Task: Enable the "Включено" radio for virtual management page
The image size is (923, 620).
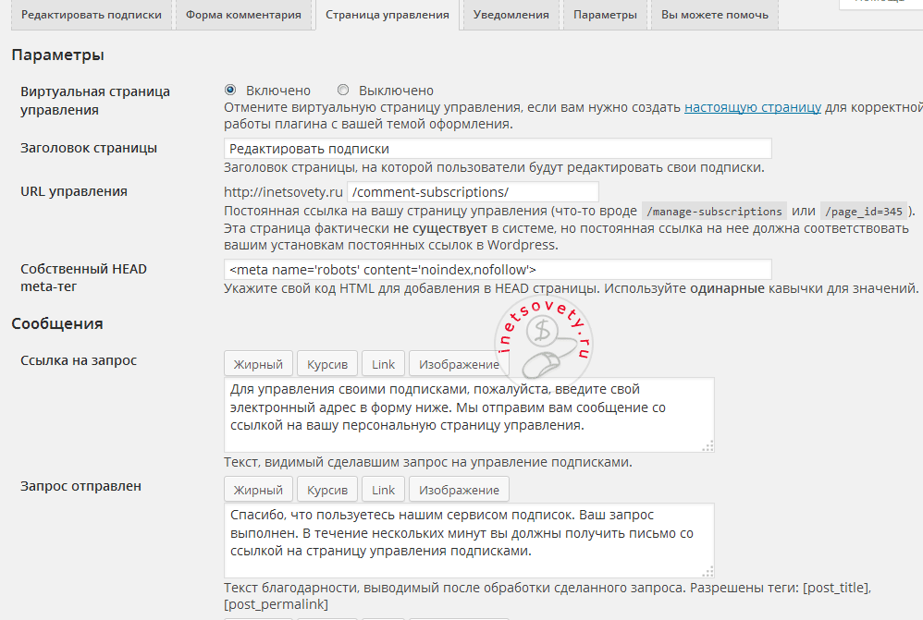Action: coord(229,90)
